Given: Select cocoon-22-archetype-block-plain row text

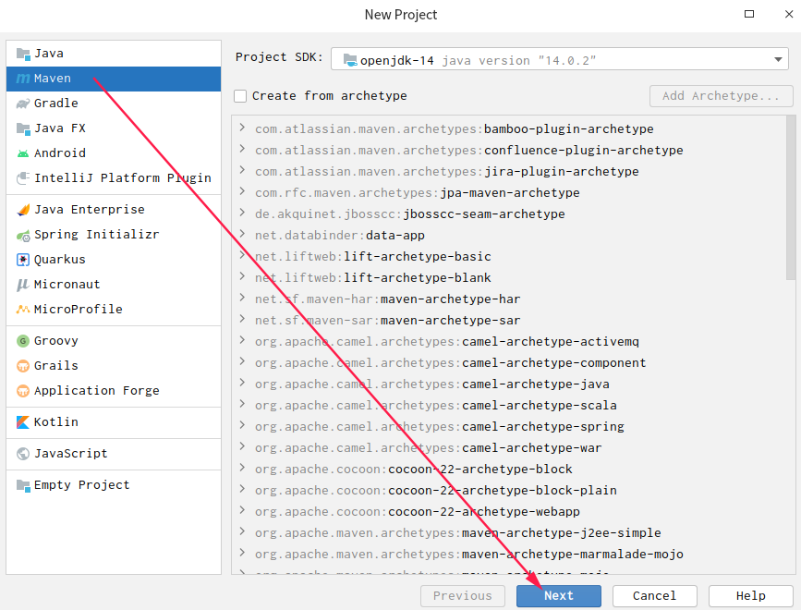Looking at the screenshot, I should [x=436, y=491].
